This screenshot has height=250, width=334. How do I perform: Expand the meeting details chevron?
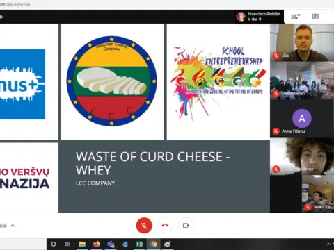click(x=13, y=225)
